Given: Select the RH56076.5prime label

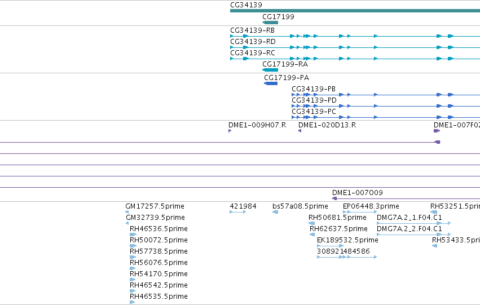Looking at the screenshot, I should [159, 263].
